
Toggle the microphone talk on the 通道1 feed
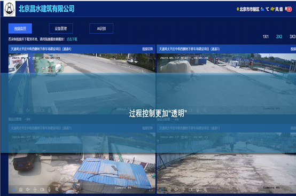coord(198,190)
